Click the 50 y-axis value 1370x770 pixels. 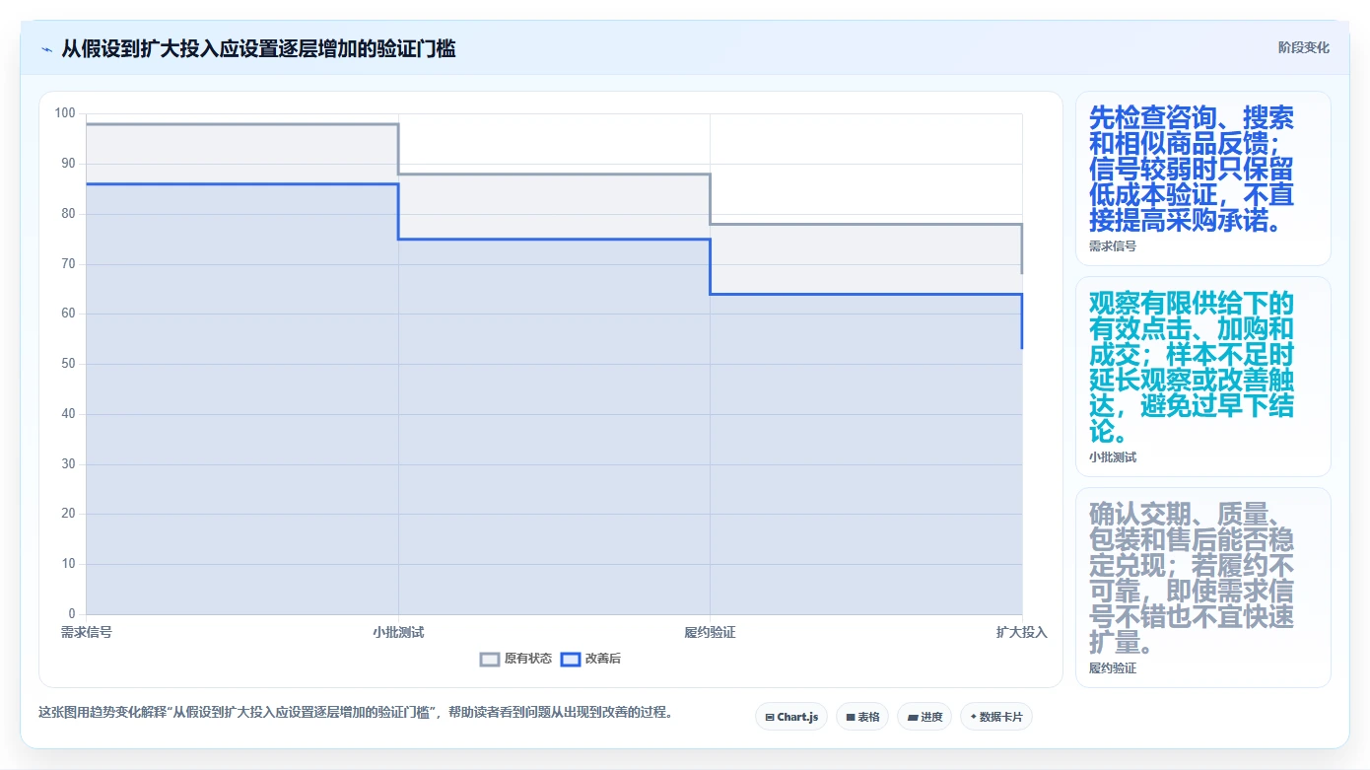pos(68,364)
